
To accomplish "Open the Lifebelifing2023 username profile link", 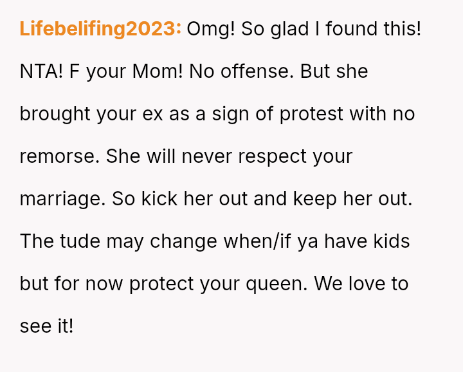I will coord(100,29).
